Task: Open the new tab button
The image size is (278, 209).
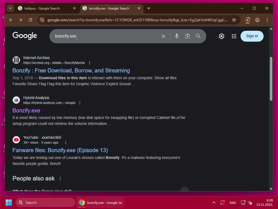Action: point(149,8)
